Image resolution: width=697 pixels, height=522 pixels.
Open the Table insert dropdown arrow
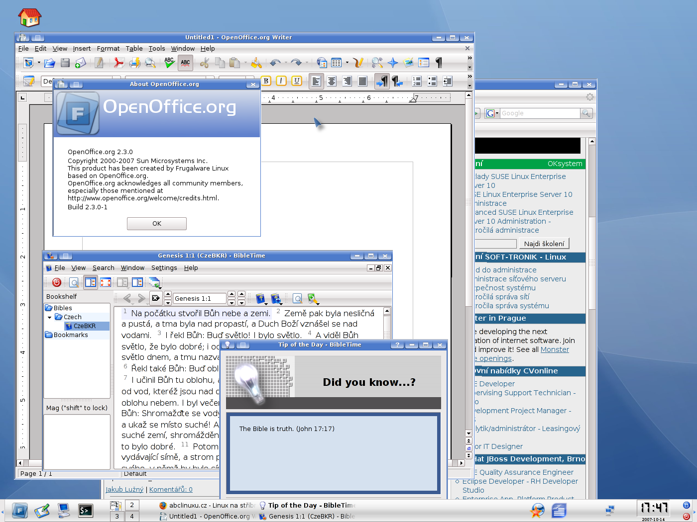(x=347, y=63)
